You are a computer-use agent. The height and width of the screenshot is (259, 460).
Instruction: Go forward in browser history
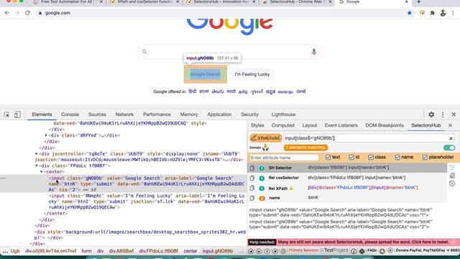coord(17,13)
